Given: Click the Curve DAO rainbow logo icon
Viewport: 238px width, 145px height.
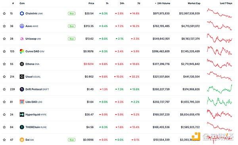Looking at the screenshot, I should [x=22, y=51].
